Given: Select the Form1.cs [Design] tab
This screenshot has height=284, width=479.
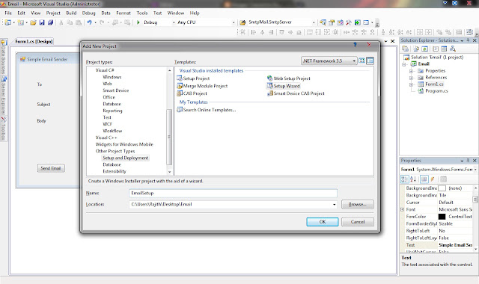Looking at the screenshot, I should (x=34, y=42).
